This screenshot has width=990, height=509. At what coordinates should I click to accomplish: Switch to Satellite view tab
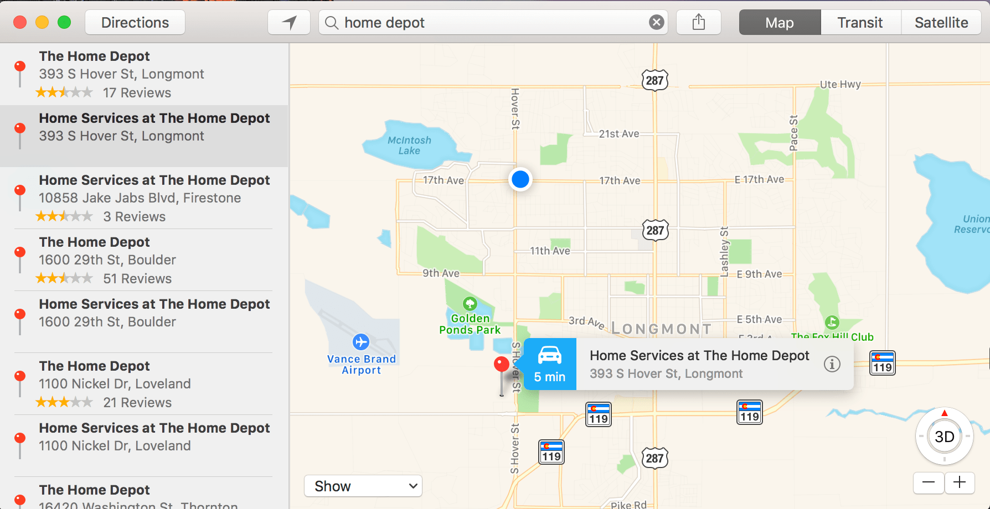pos(941,23)
